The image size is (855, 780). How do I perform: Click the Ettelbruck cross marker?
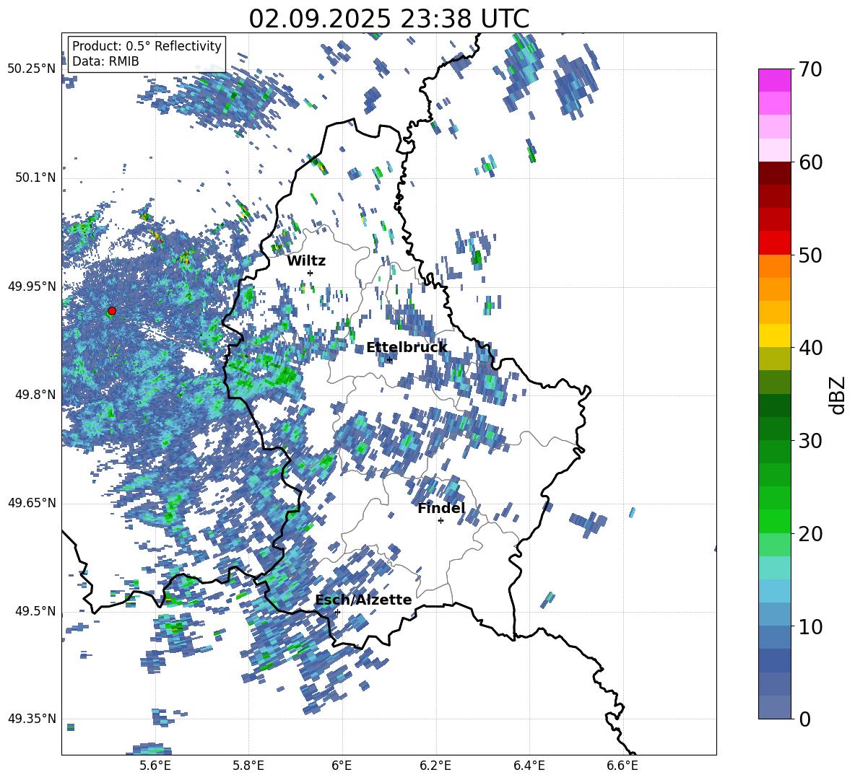[389, 359]
